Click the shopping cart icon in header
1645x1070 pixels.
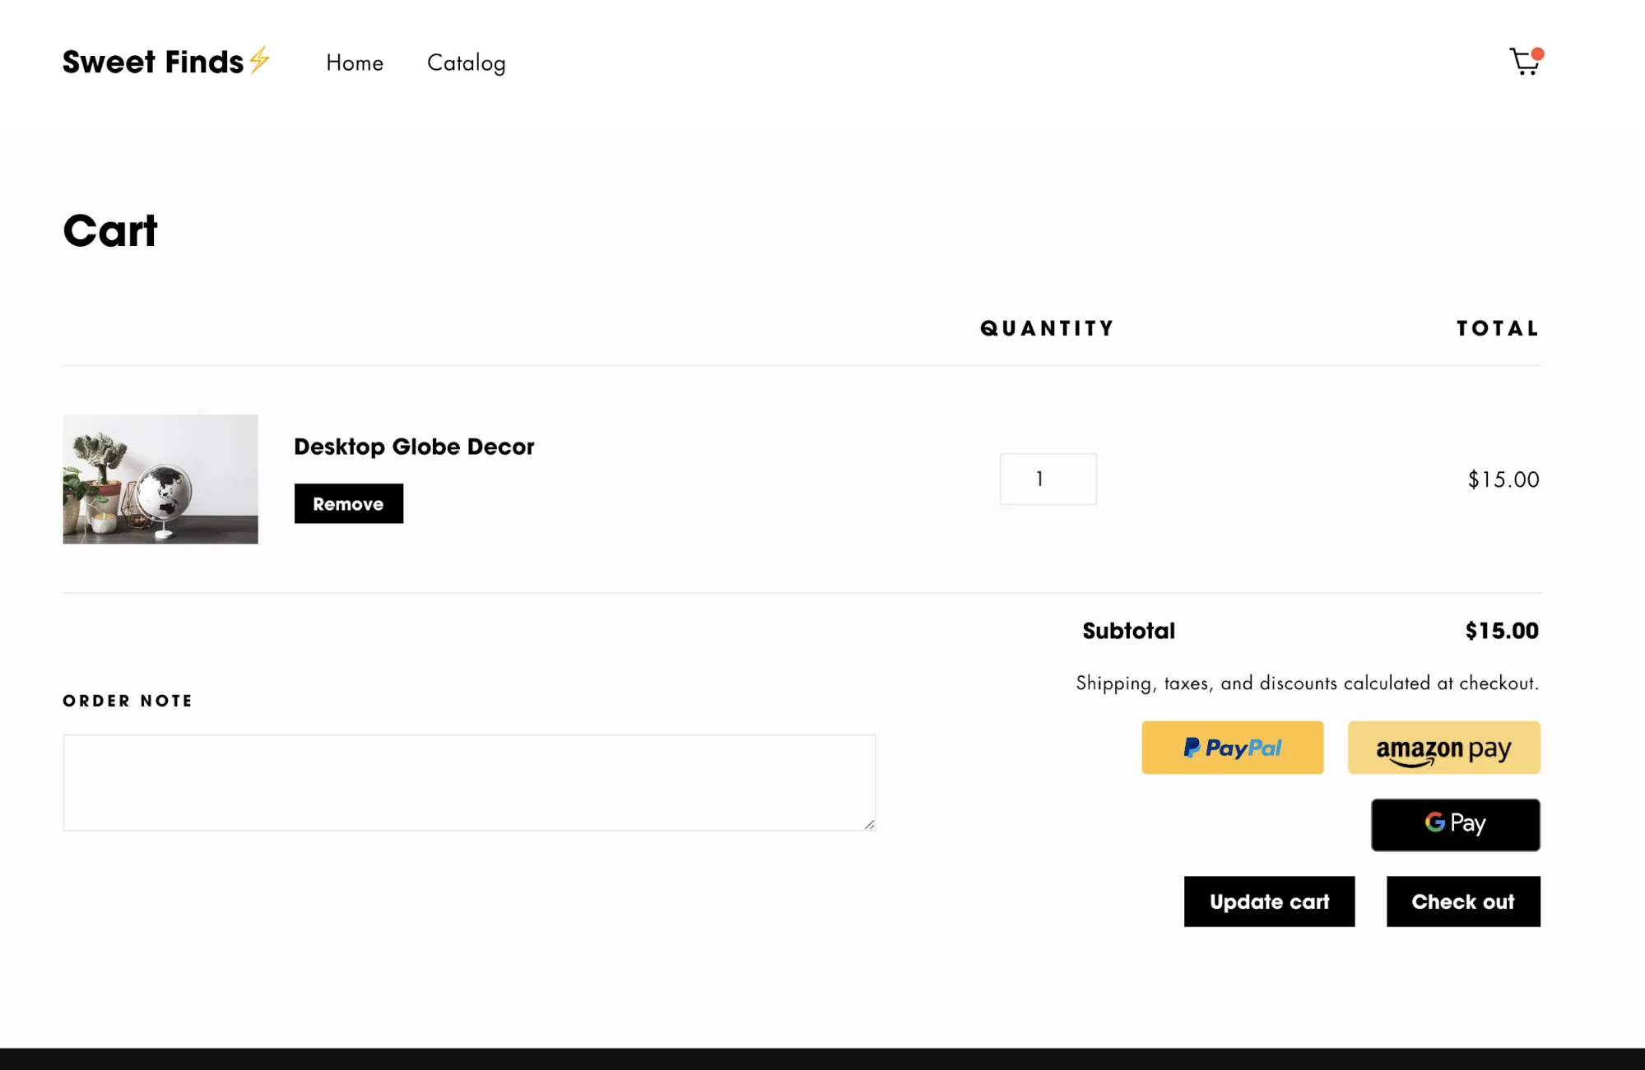[x=1524, y=63]
